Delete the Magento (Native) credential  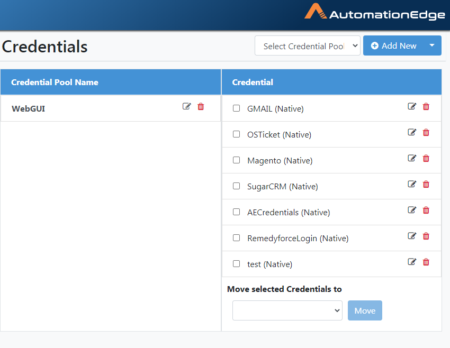pos(426,158)
